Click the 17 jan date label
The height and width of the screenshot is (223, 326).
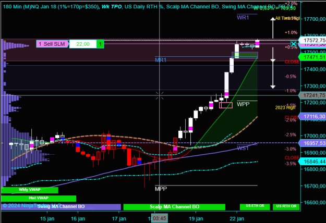[x=119, y=219]
